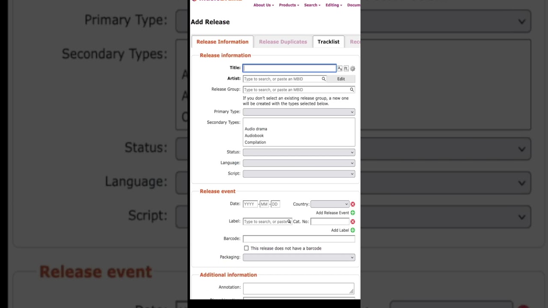Switch to the Tracklist tab
This screenshot has width=548, height=308.
point(328,41)
